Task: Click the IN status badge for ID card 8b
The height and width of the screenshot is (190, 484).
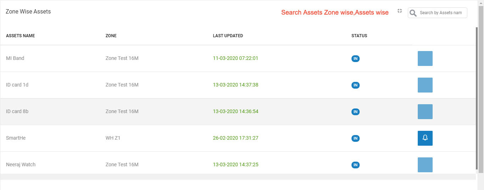Action: tap(355, 112)
